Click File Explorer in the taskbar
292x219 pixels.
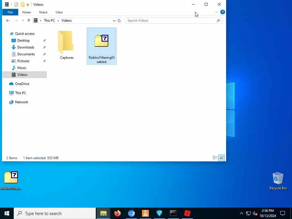(103, 213)
